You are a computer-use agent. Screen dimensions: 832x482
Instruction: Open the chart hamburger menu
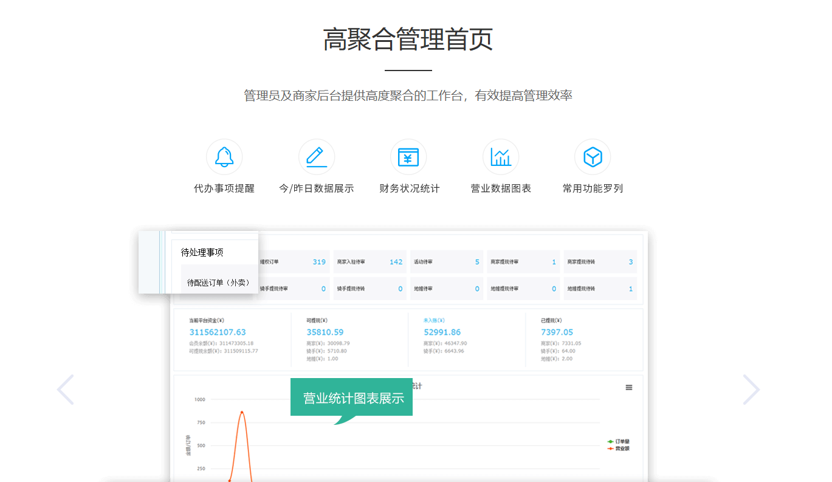click(629, 387)
